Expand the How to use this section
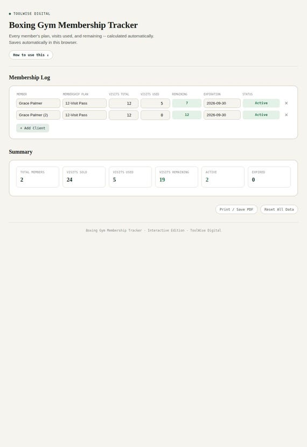This screenshot has height=447, width=307. pyautogui.click(x=31, y=55)
